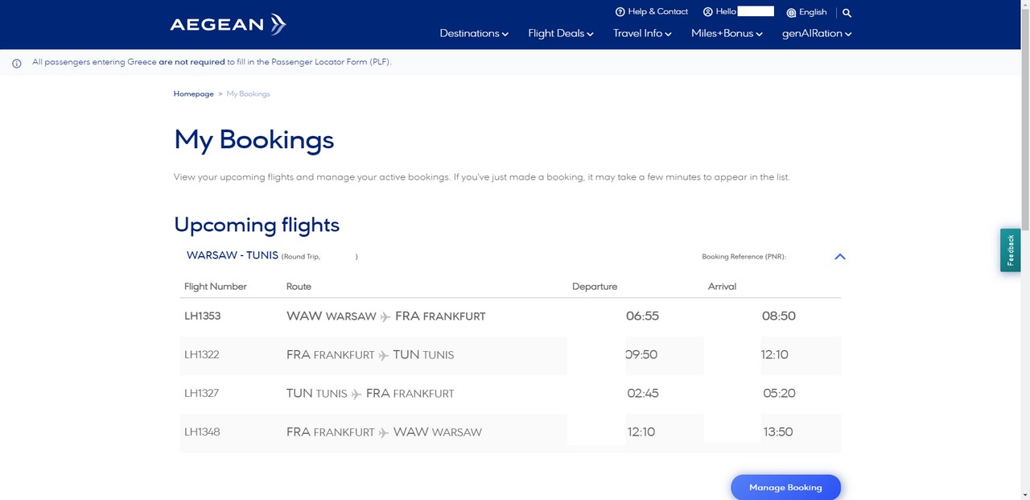Click the globe language icon
The width and height of the screenshot is (1030, 500).
(791, 12)
